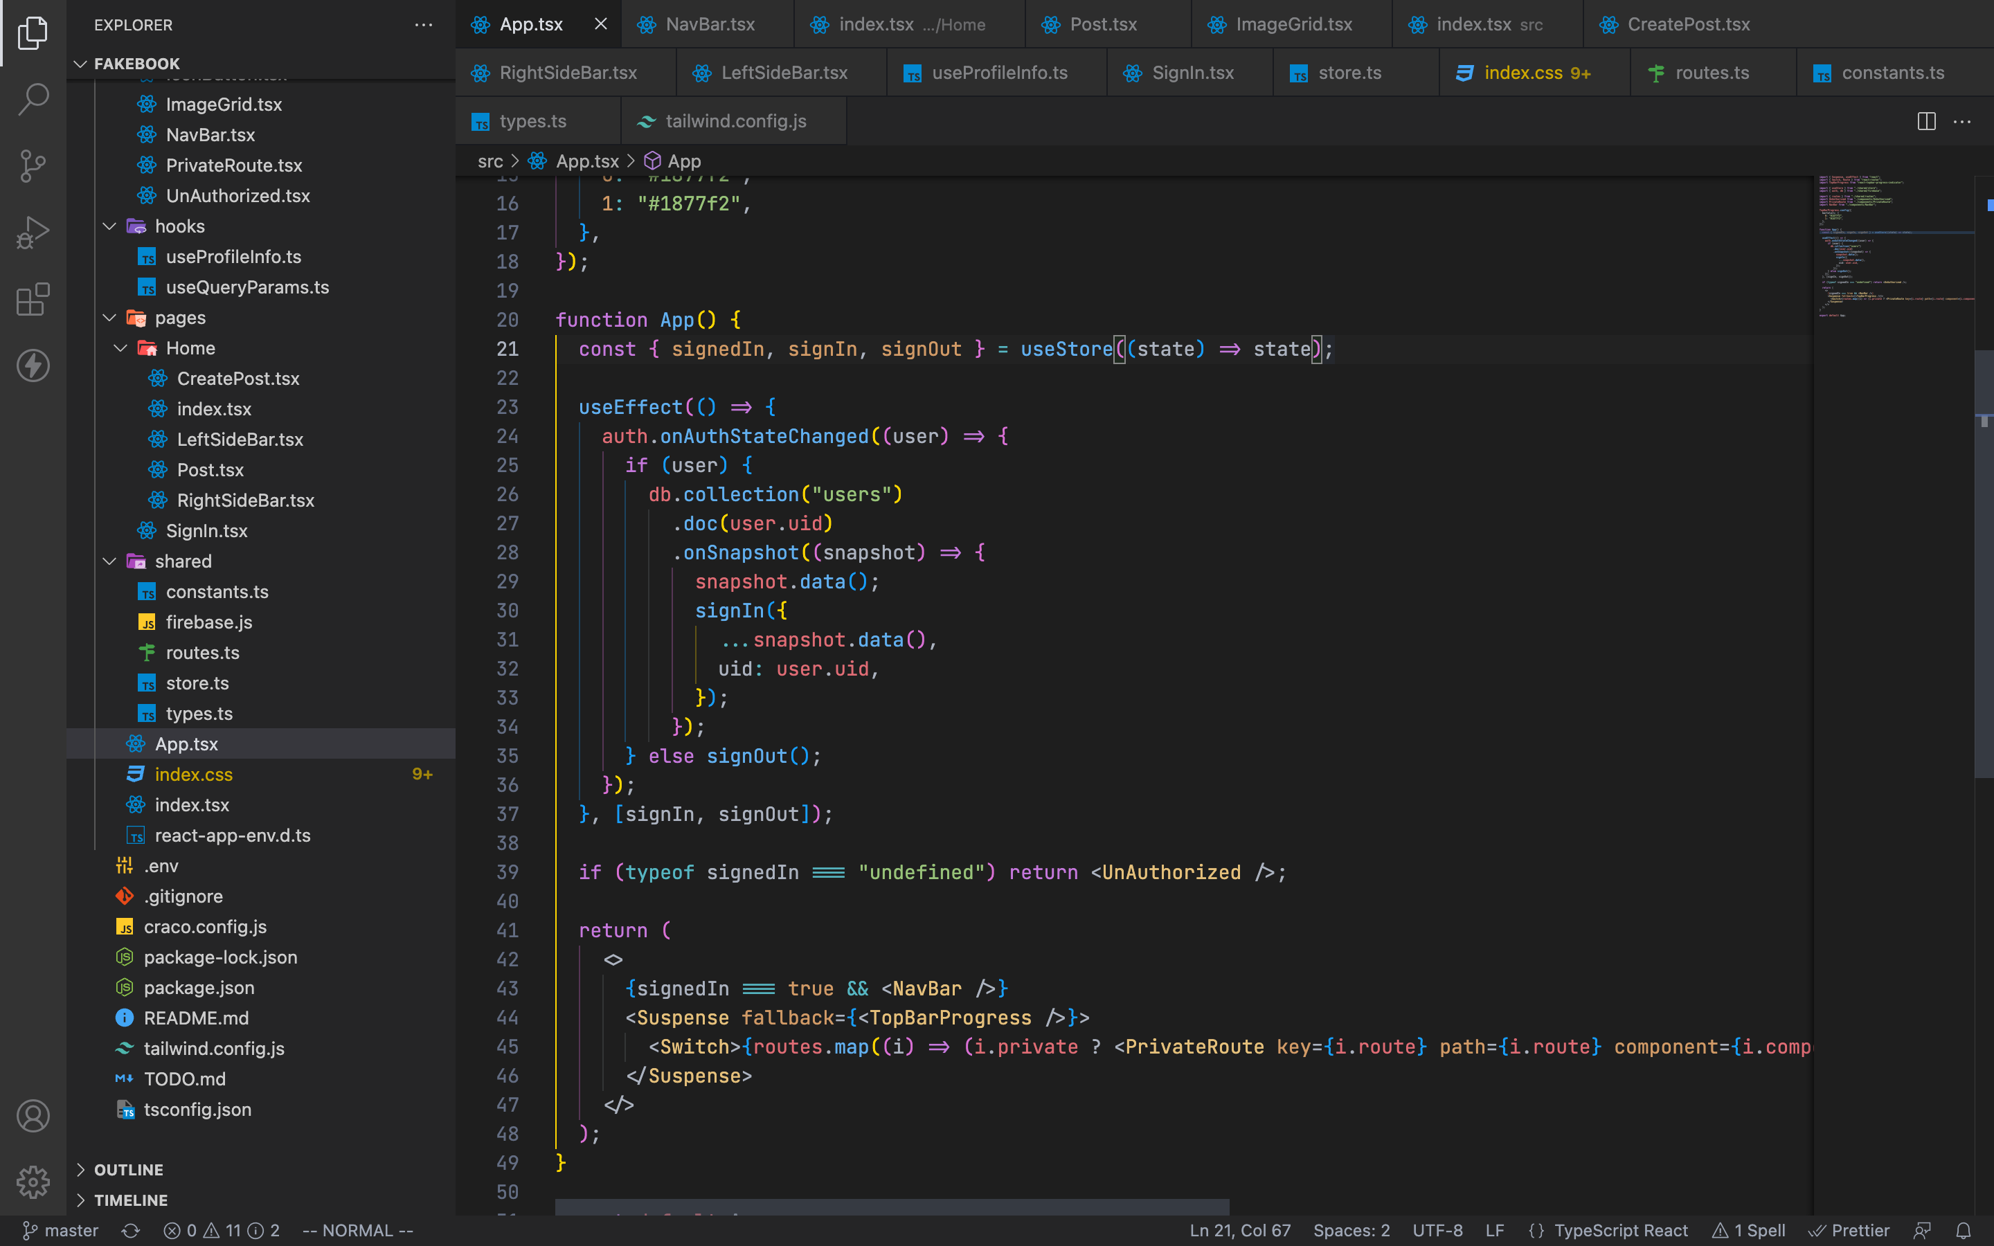Open README.md in explorer
This screenshot has width=1994, height=1246.
(x=260, y=1018)
